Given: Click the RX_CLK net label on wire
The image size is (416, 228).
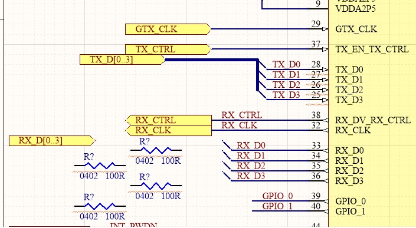Looking at the screenshot, I should [x=240, y=125].
